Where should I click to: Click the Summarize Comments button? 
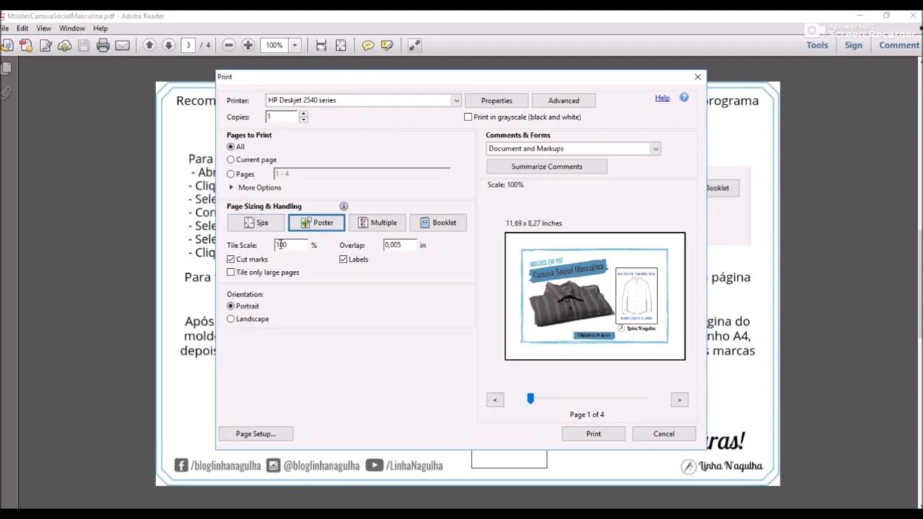pos(547,167)
